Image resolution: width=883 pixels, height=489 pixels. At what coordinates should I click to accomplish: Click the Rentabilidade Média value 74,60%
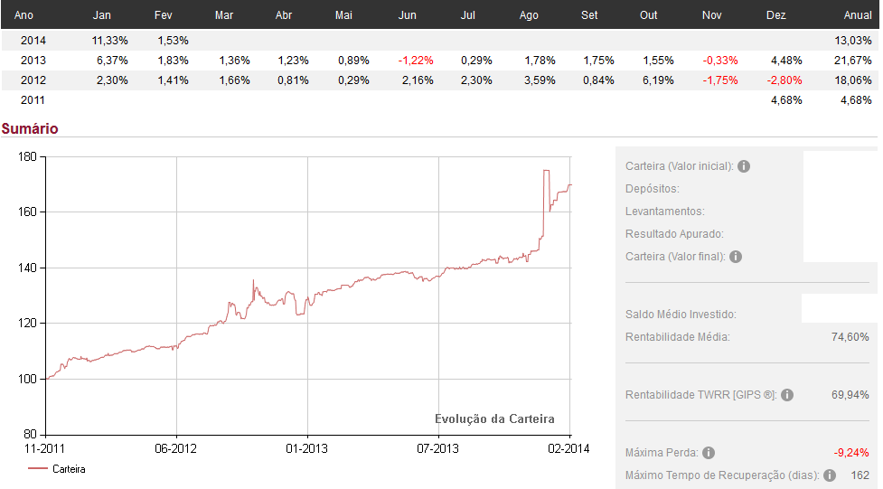pyautogui.click(x=850, y=337)
